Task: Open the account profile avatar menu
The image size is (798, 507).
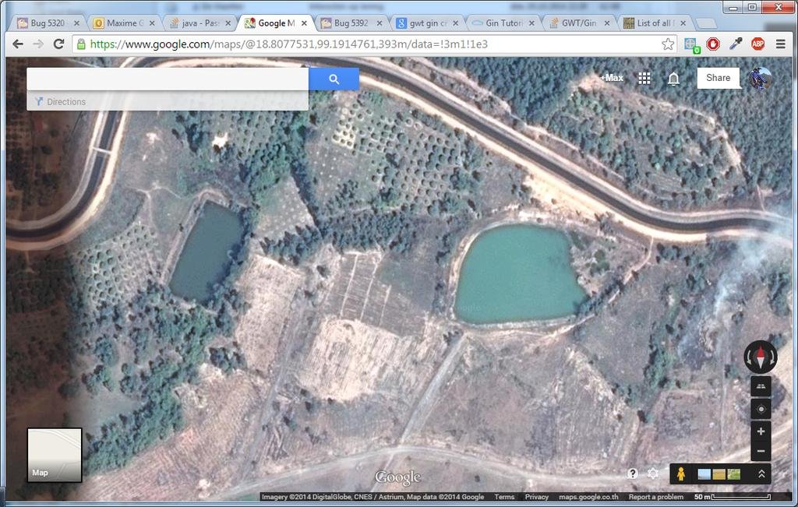Action: pyautogui.click(x=760, y=78)
